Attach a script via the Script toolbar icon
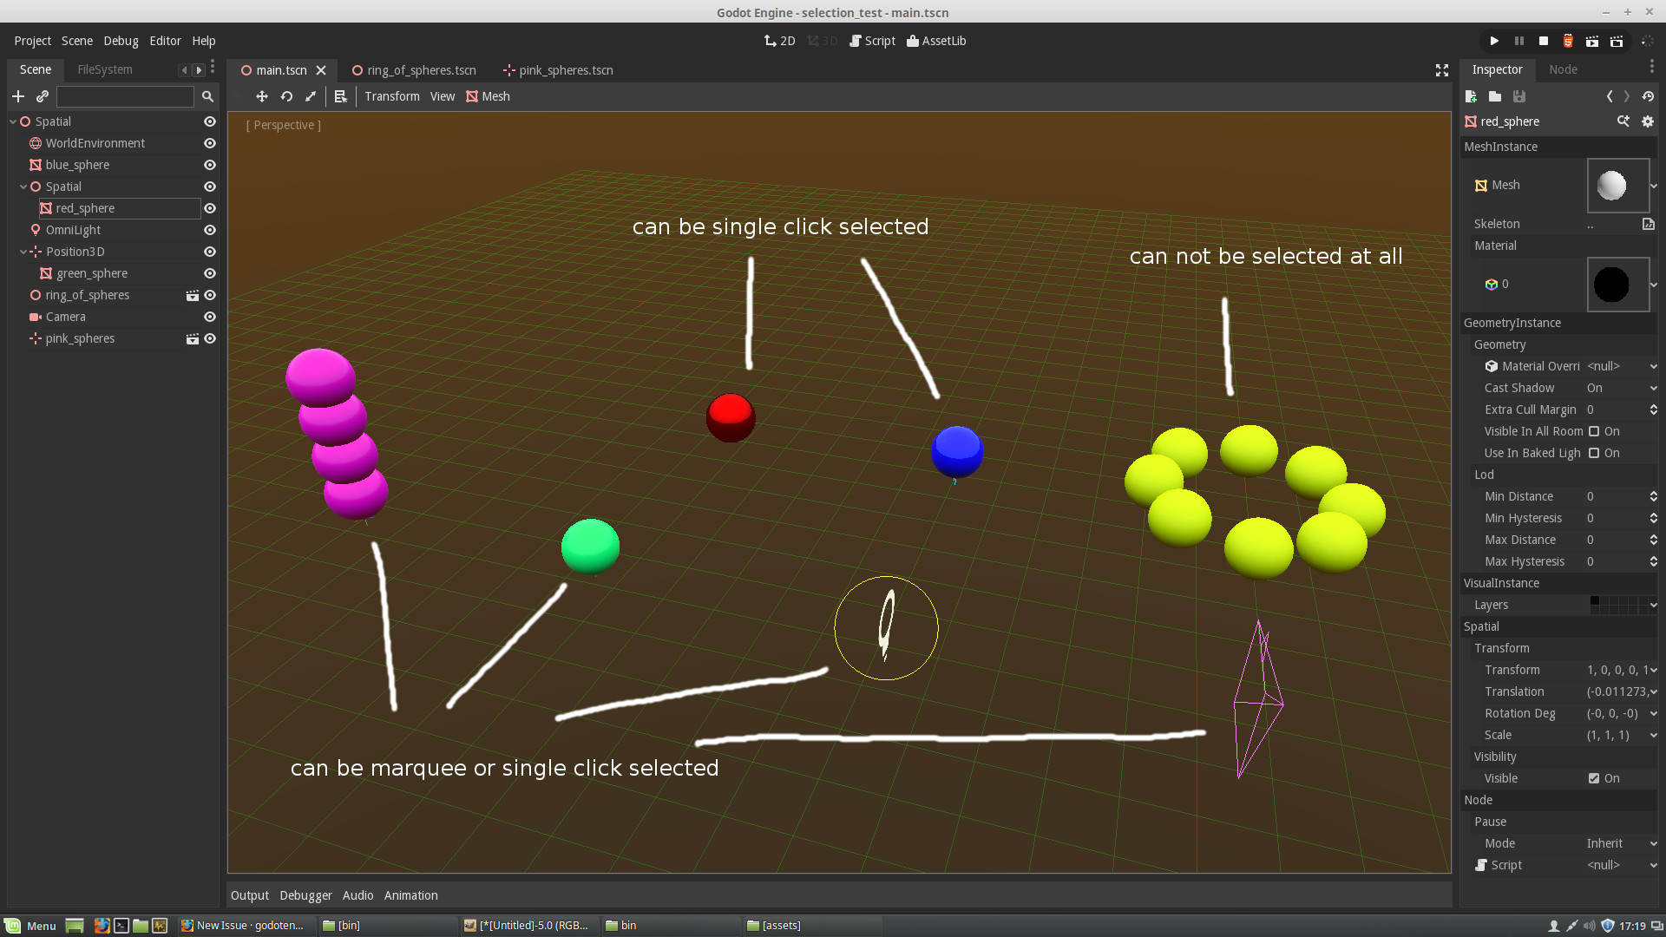Viewport: 1666px width, 937px height. pyautogui.click(x=872, y=40)
